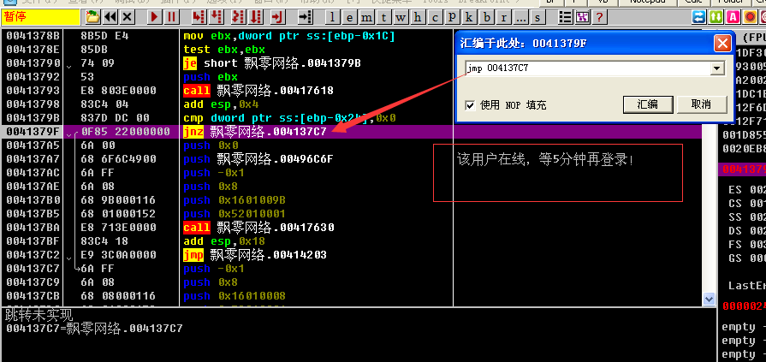Expand the assemble command history dropdown

[x=716, y=68]
